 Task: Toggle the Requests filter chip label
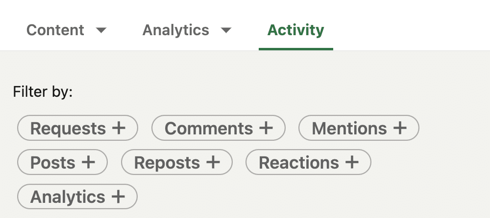point(68,129)
